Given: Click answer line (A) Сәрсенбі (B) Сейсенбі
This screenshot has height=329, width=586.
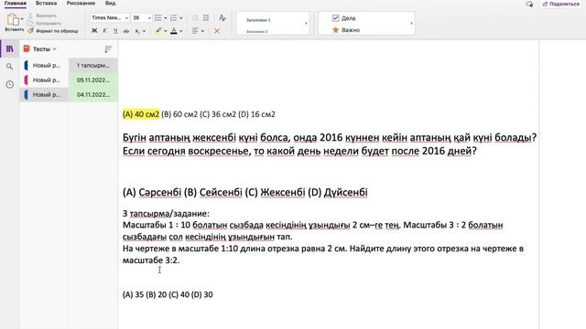Looking at the screenshot, I should [244, 193].
